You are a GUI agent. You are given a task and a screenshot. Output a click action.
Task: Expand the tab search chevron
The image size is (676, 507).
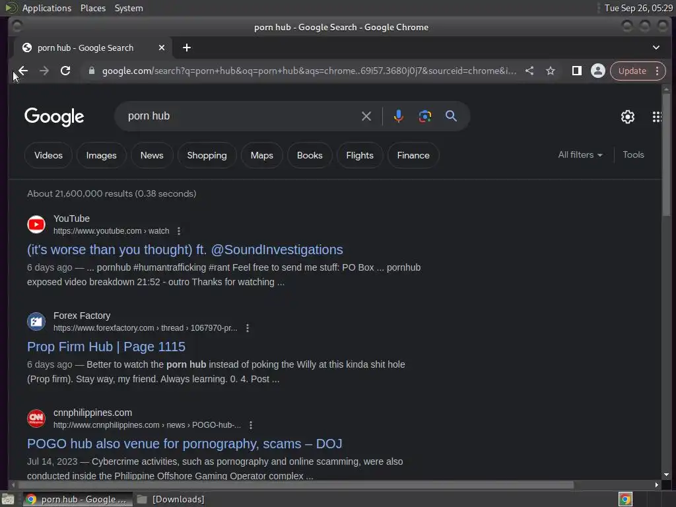[x=656, y=48]
